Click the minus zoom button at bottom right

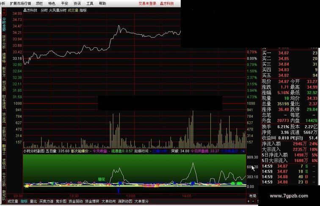(x=253, y=201)
